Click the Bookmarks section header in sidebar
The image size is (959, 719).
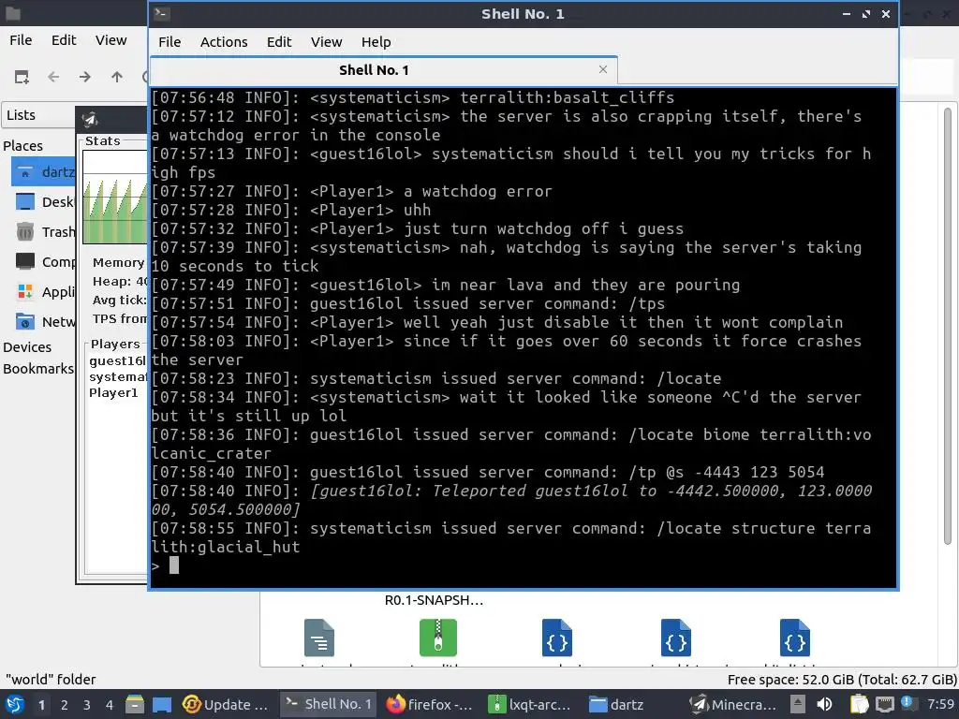point(37,369)
